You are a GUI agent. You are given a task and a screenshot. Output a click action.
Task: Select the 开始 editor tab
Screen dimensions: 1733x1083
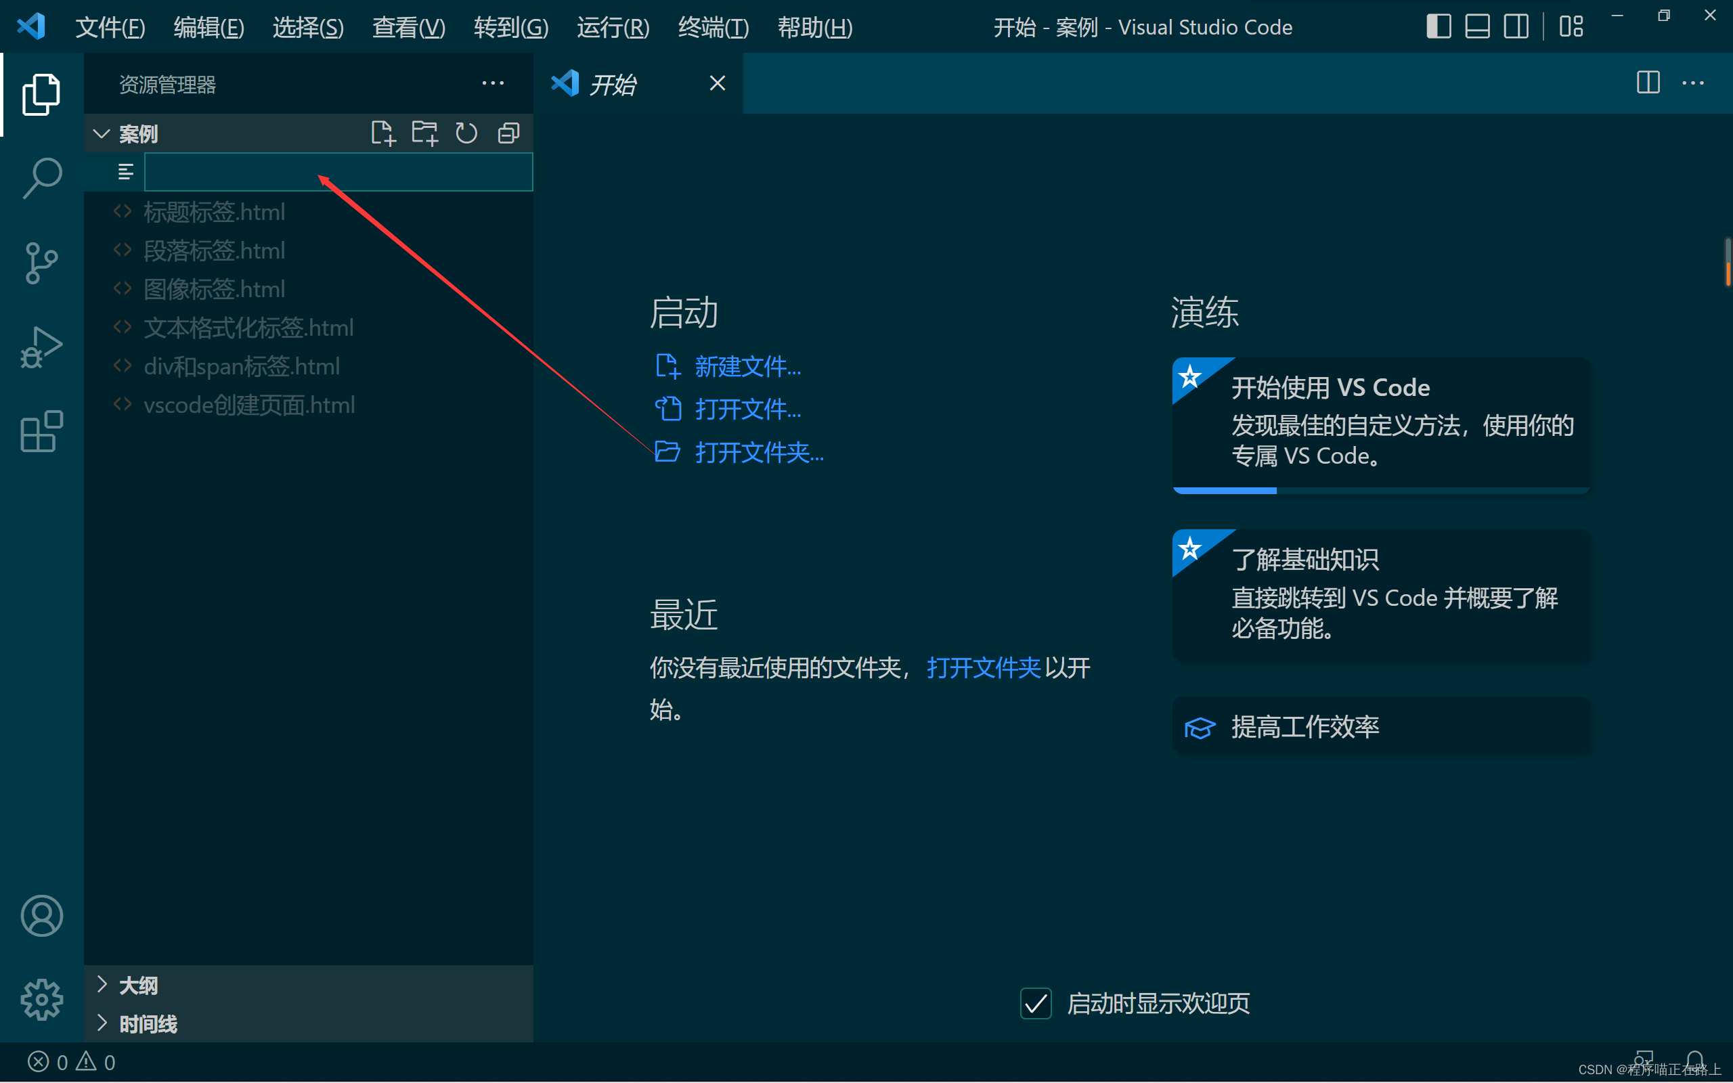pyautogui.click(x=637, y=84)
